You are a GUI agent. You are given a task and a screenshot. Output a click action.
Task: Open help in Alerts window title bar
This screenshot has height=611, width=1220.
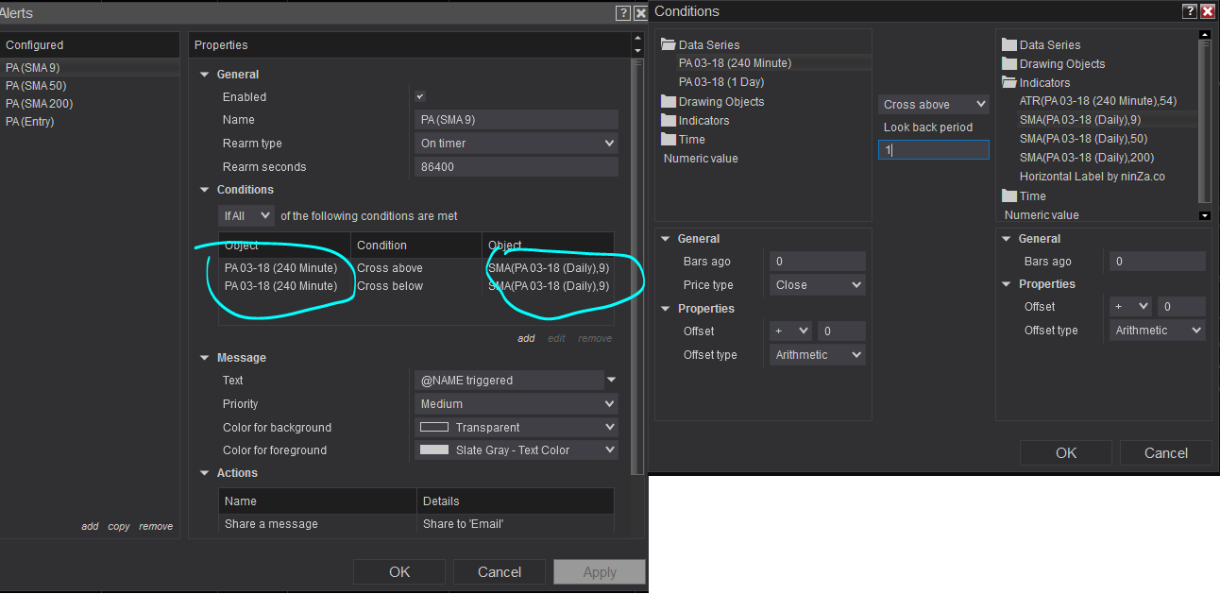(x=622, y=13)
